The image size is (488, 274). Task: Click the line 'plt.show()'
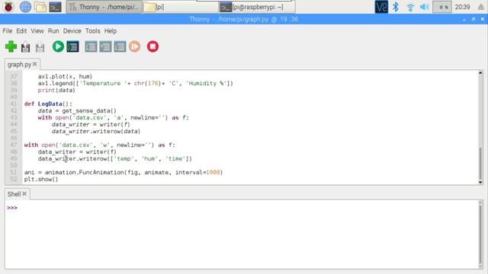click(41, 180)
